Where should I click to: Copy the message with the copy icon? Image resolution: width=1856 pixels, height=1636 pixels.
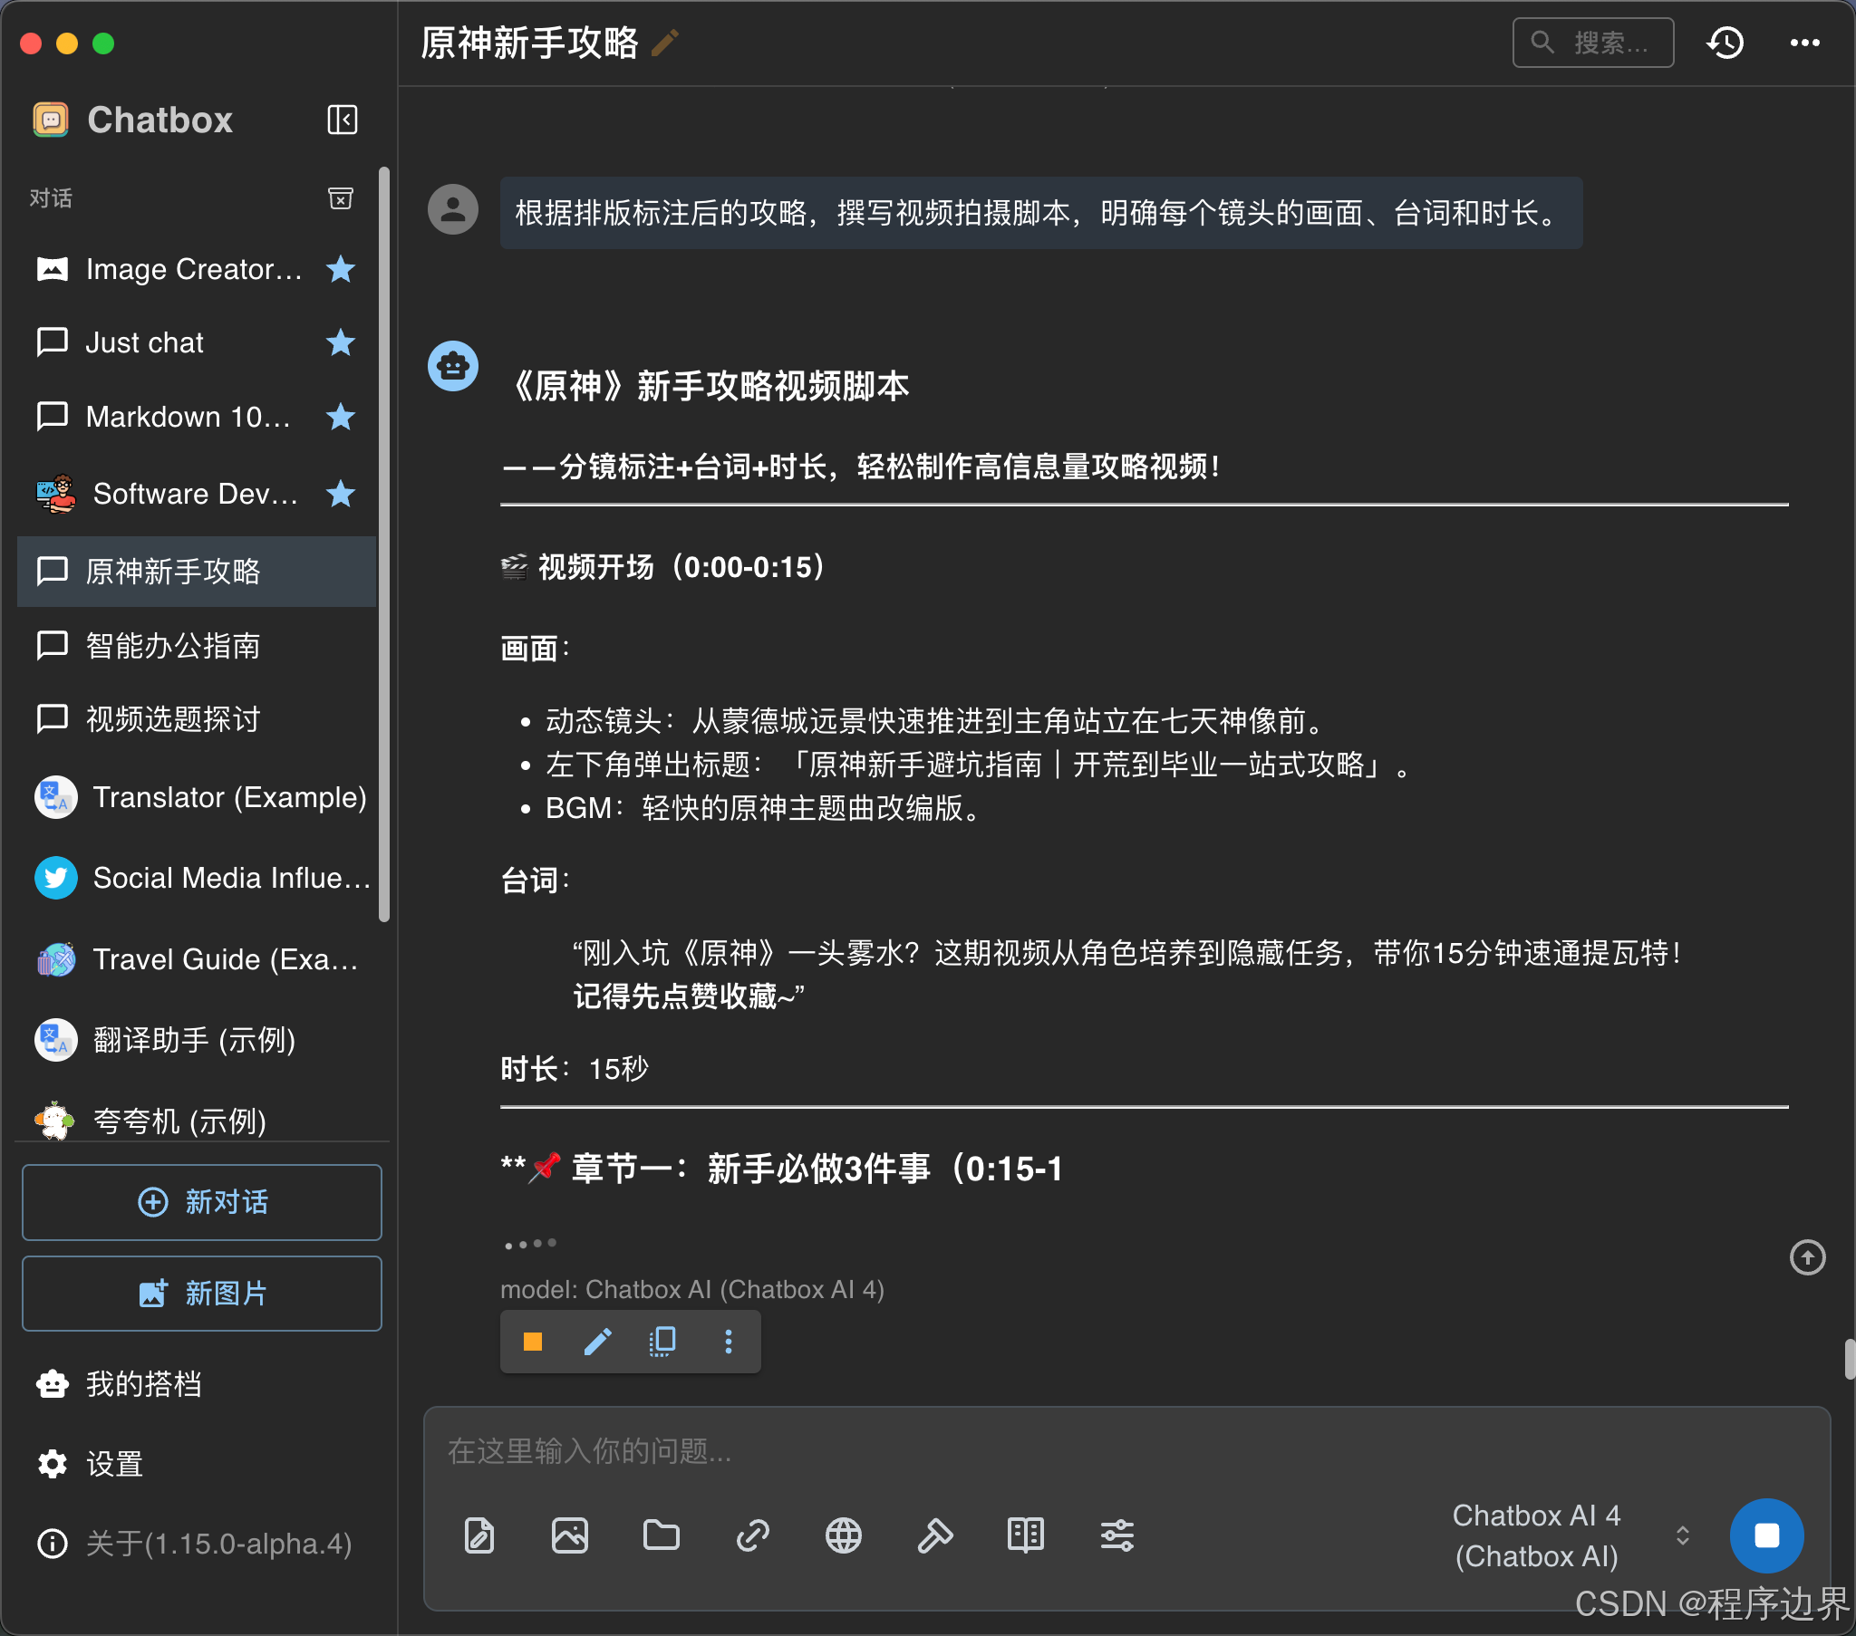point(662,1341)
